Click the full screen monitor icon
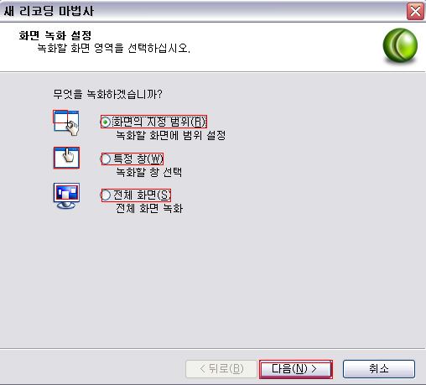This screenshot has width=426, height=385. (x=66, y=196)
